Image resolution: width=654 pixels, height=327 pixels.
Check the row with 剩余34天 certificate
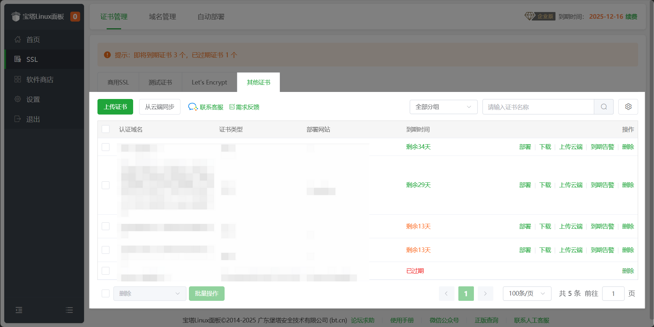(106, 147)
